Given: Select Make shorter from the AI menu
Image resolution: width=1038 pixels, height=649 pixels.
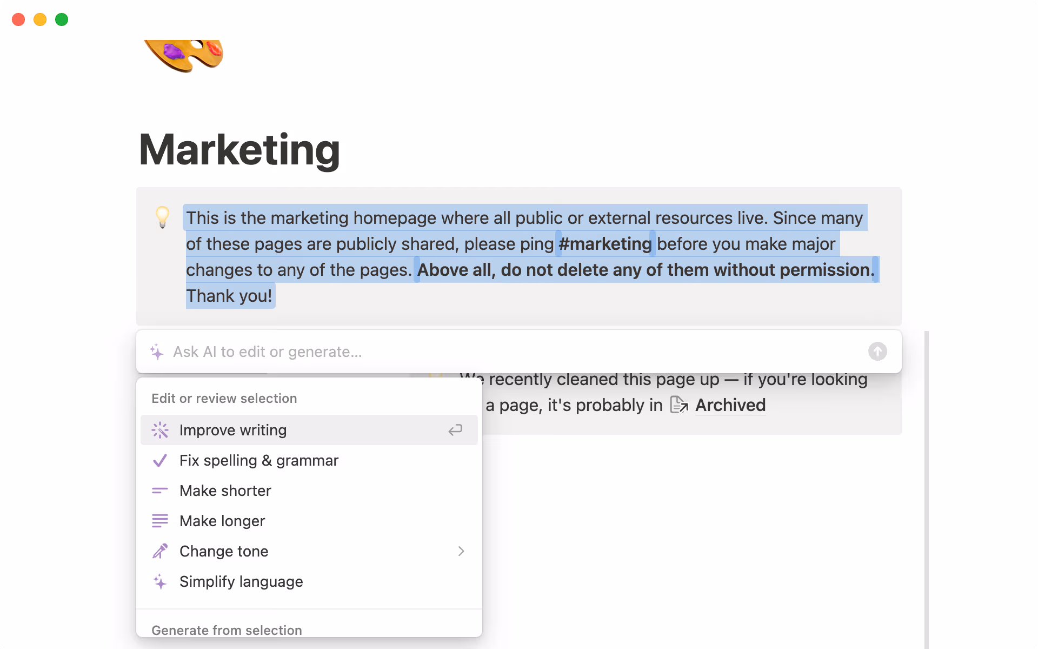Looking at the screenshot, I should (x=225, y=491).
